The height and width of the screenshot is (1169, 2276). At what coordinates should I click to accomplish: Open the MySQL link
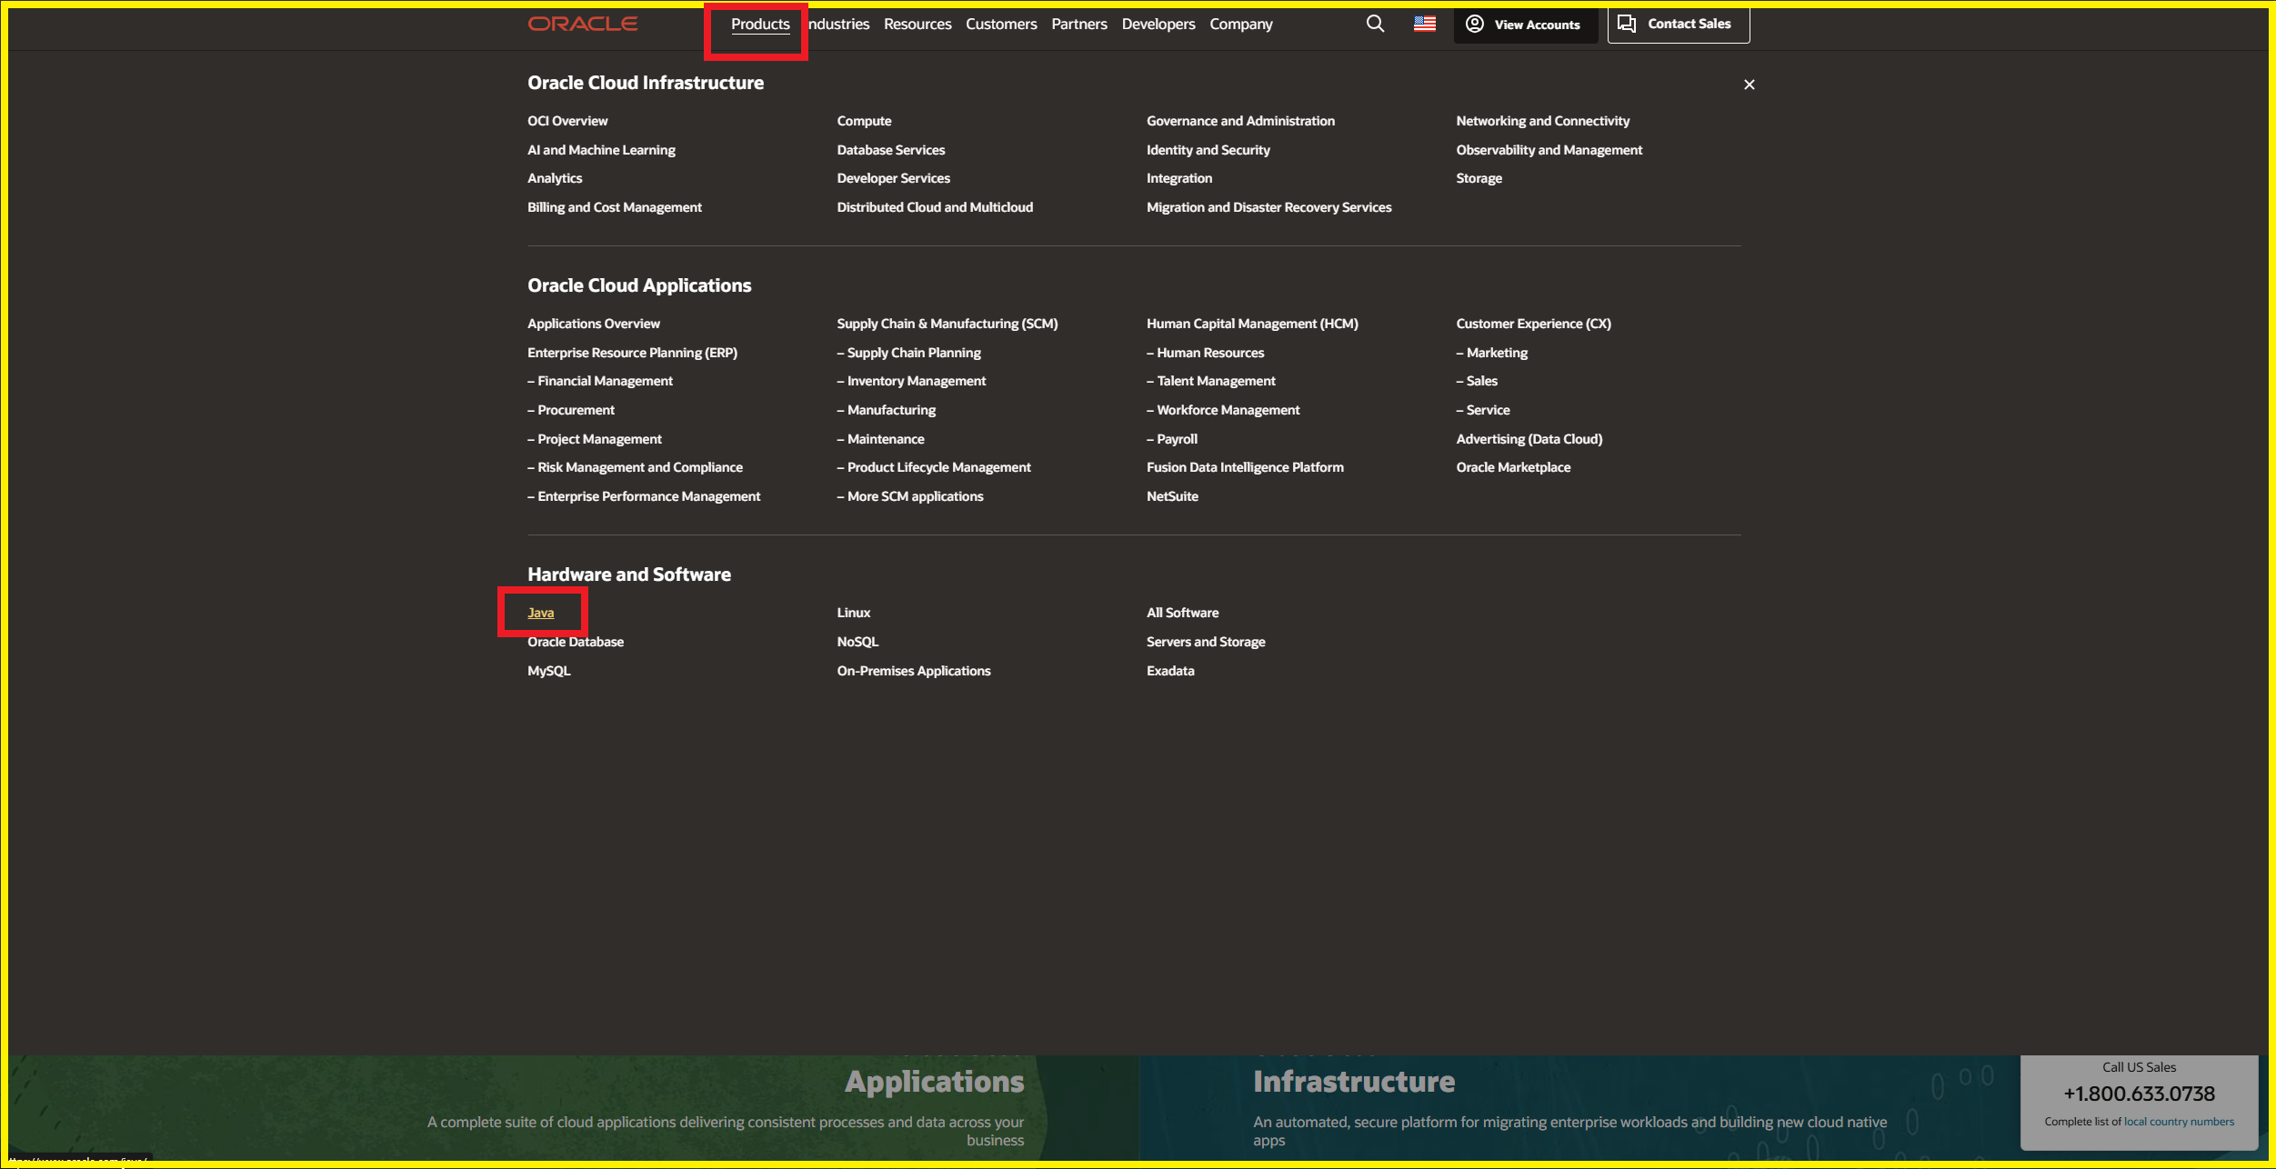[x=549, y=671]
